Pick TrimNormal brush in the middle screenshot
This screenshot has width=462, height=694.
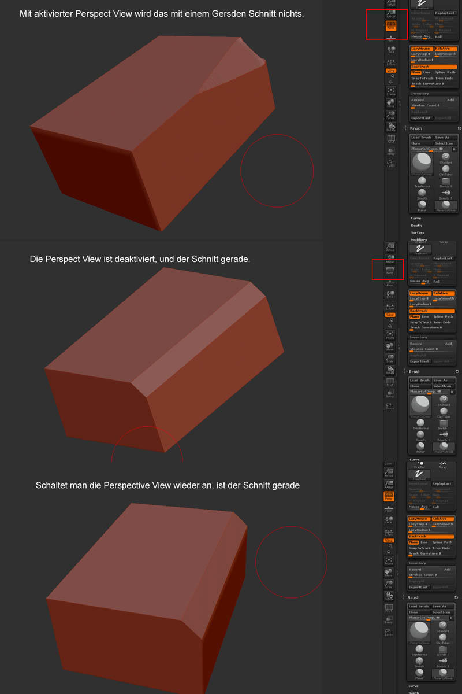[422, 423]
